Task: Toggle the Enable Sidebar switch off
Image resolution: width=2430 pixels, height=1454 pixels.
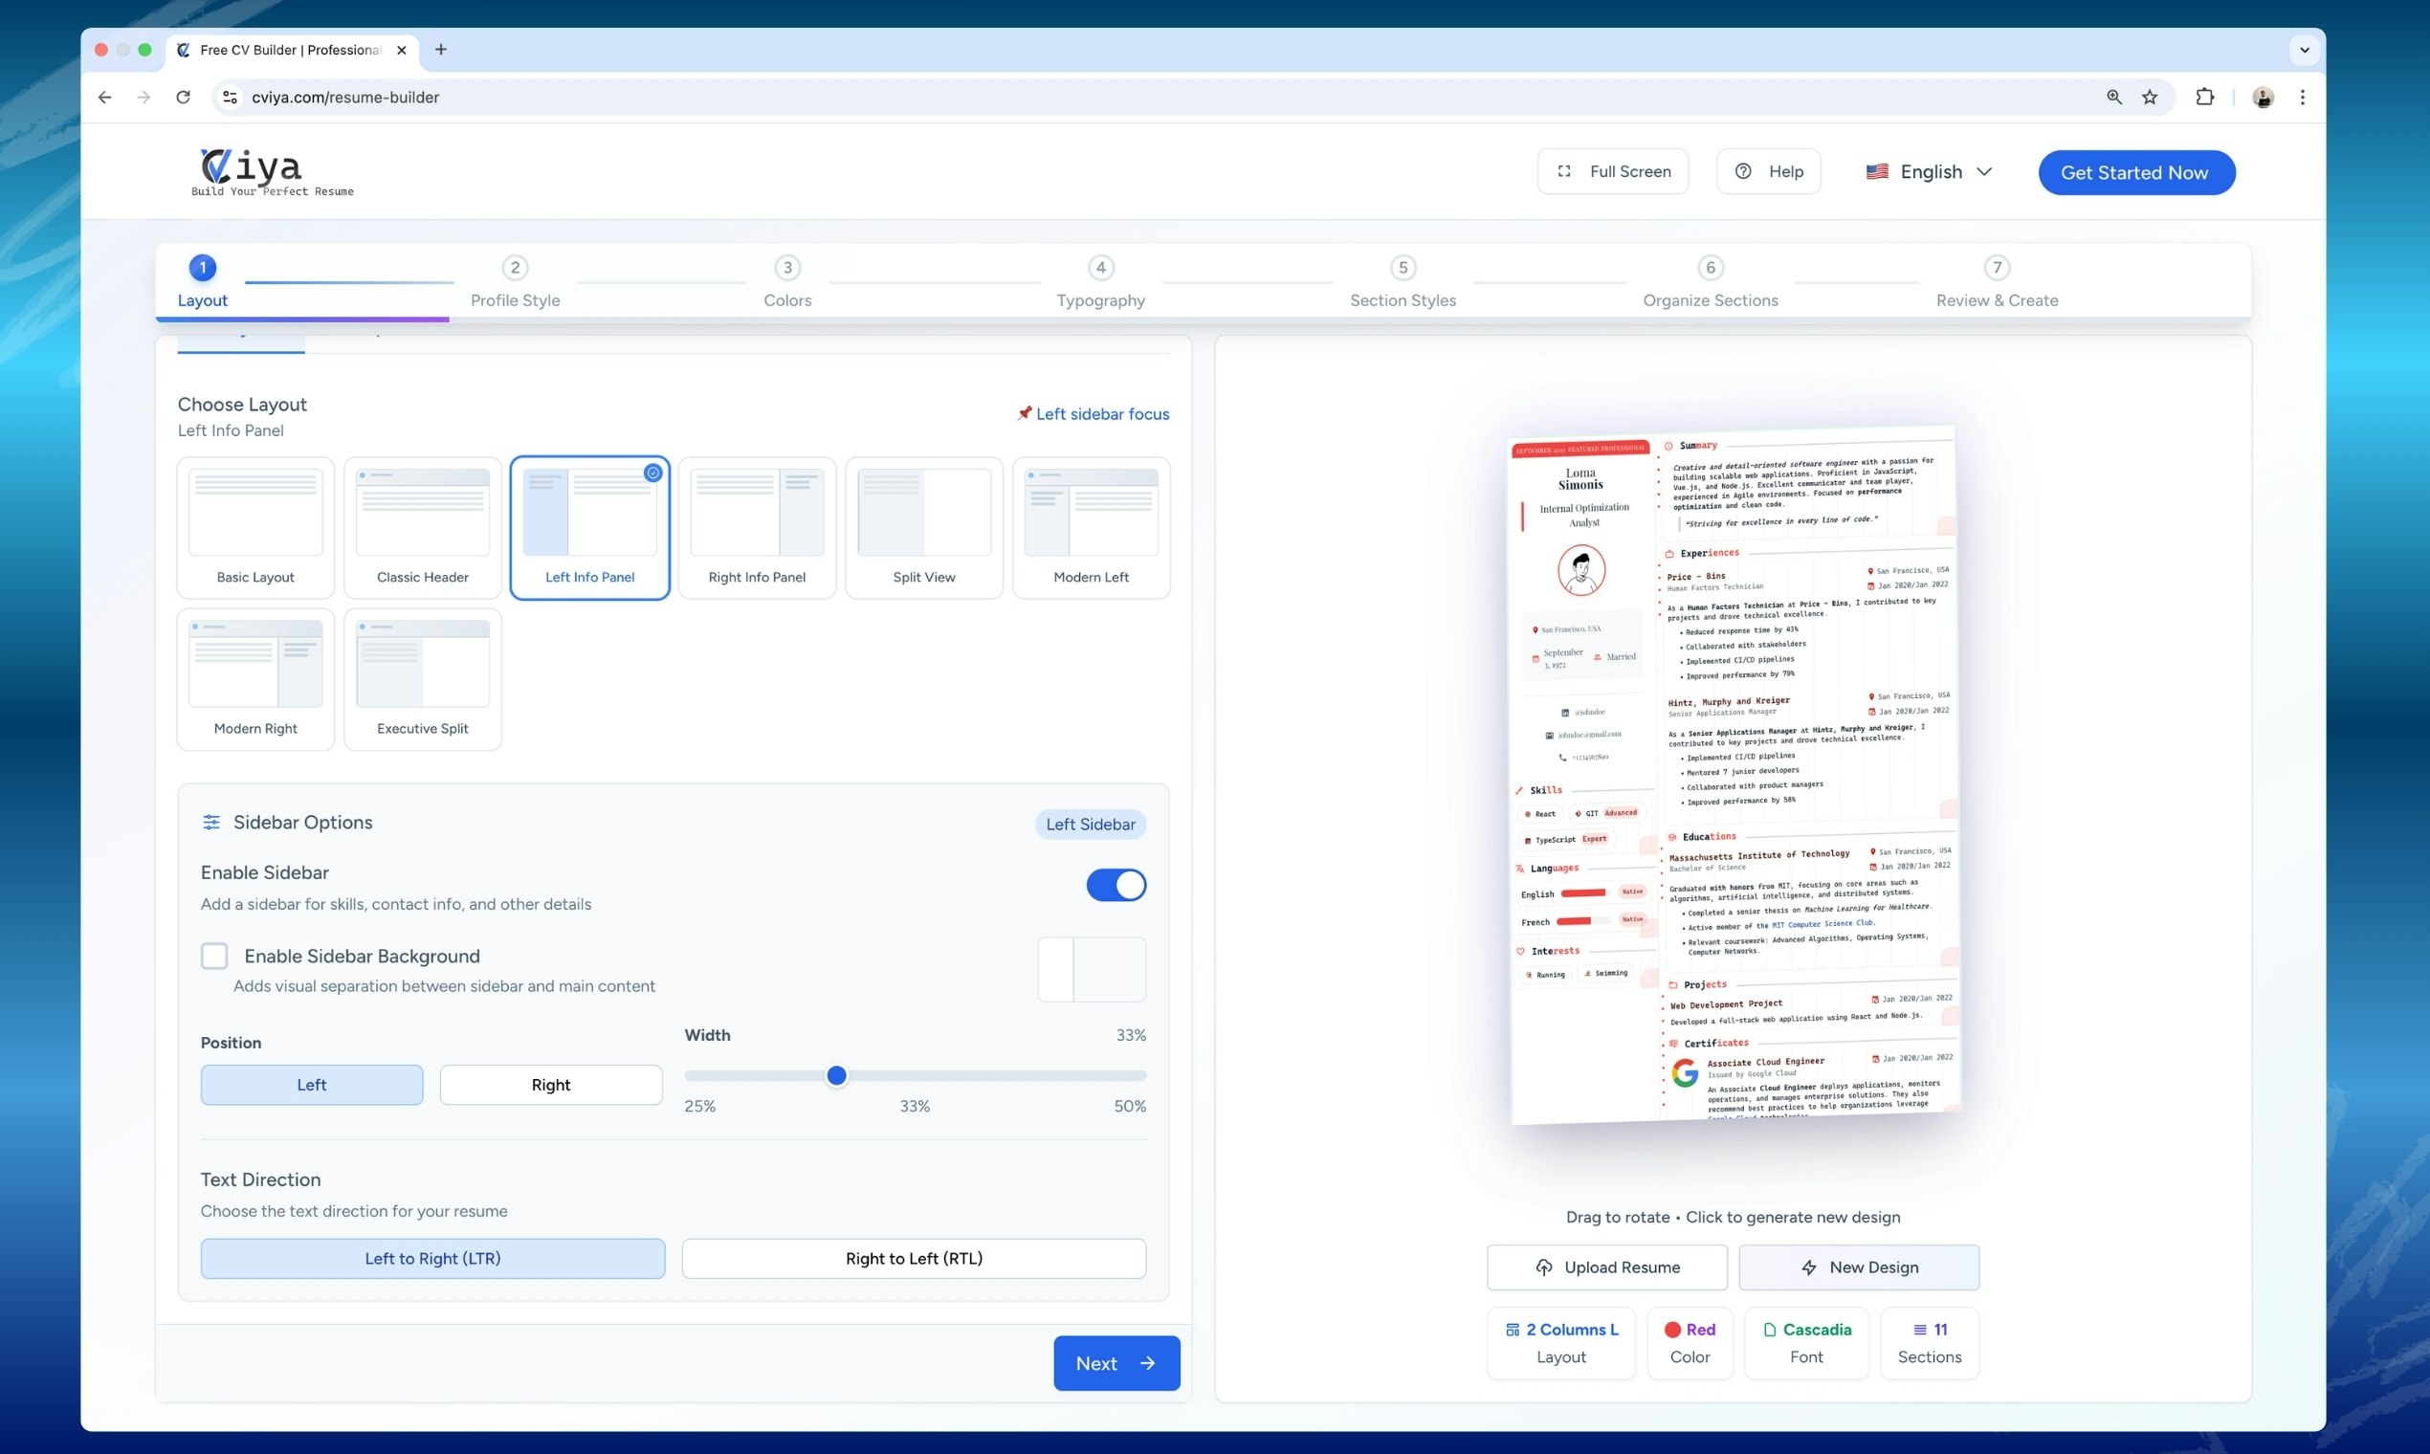Action: pyautogui.click(x=1116, y=885)
